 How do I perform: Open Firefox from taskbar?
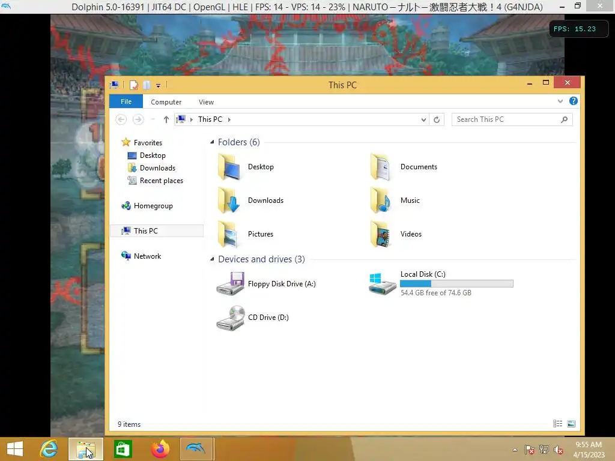[160, 449]
